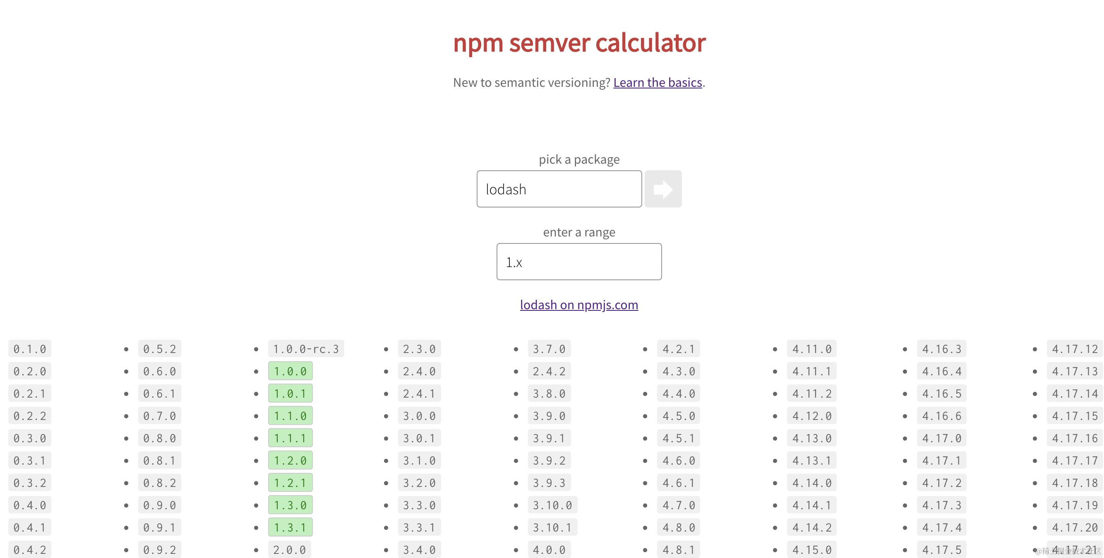The image size is (1104, 558).
Task: Click highlighted version 1.3.1 badge
Action: (x=290, y=527)
